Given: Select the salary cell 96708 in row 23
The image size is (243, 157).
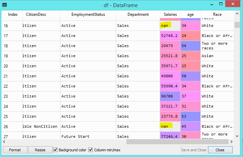Looking at the screenshot, I should [x=170, y=96].
